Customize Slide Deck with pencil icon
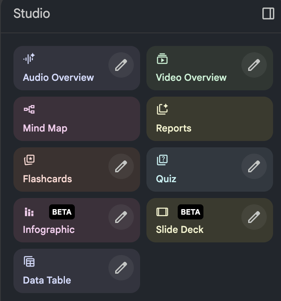The height and width of the screenshot is (301, 281). (254, 217)
